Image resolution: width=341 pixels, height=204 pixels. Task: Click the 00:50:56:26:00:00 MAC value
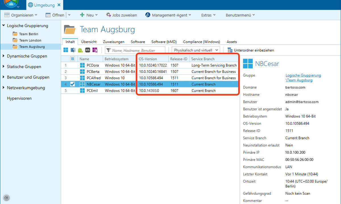pyautogui.click(x=299, y=160)
